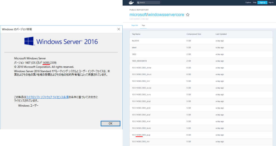Open the Explore page

pos(248,2)
